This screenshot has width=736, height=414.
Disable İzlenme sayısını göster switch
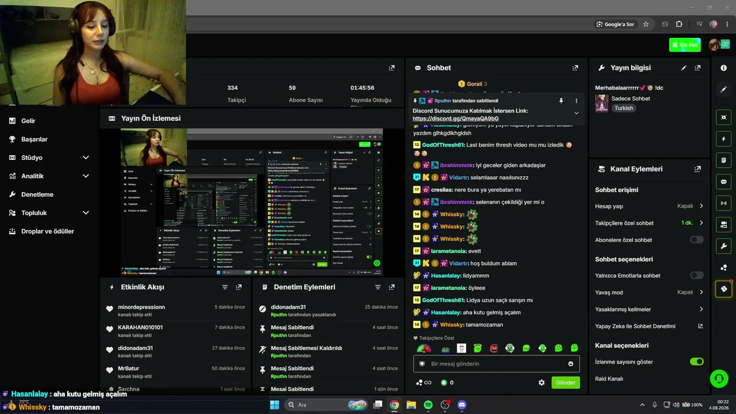(696, 362)
